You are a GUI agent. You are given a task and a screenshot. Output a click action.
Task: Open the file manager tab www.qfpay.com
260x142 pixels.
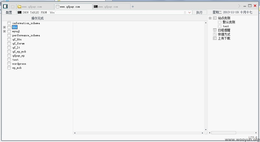point(35,7)
